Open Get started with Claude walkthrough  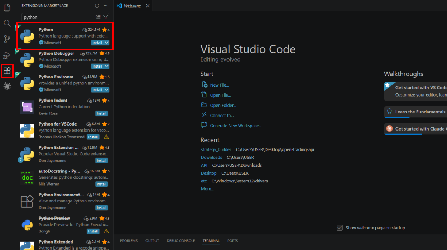pyautogui.click(x=415, y=129)
